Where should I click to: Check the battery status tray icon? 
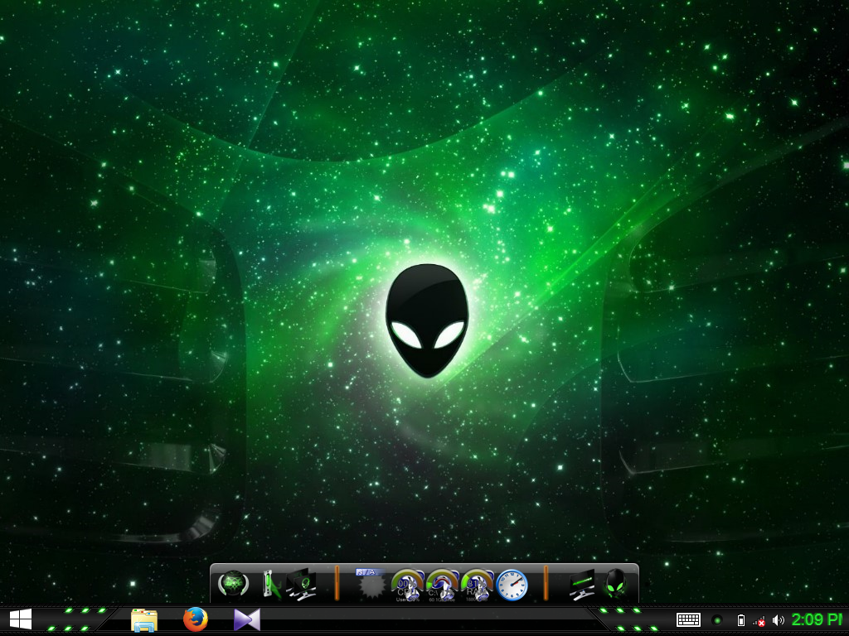741,620
